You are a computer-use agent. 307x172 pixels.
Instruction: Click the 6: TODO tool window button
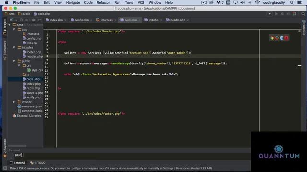tap(38, 163)
